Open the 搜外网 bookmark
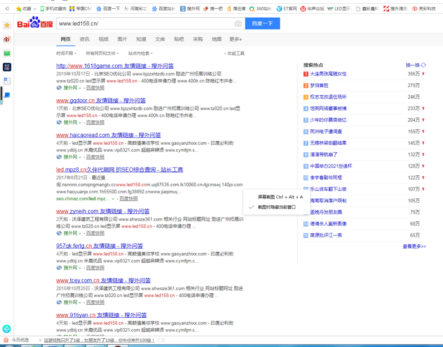 [x=190, y=9]
